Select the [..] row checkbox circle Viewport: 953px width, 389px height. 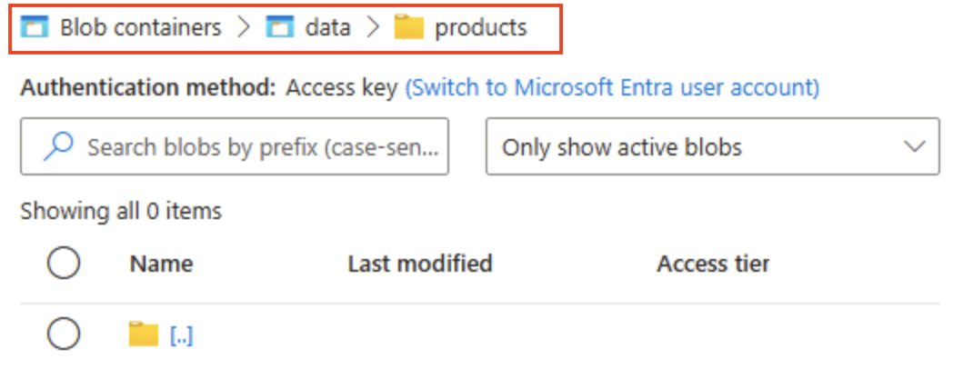(64, 335)
